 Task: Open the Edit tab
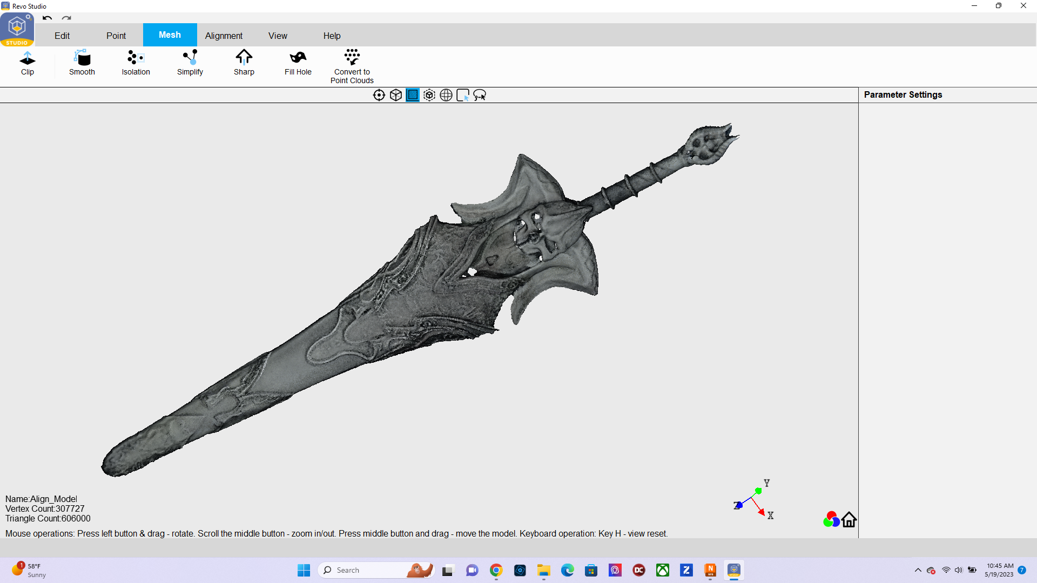[x=62, y=36]
